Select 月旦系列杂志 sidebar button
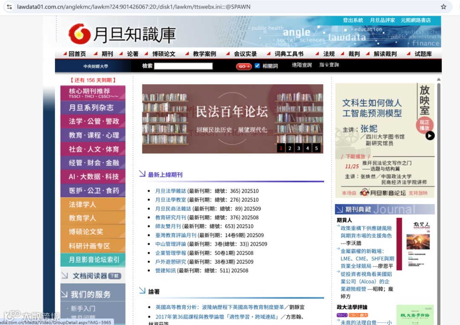 (93, 108)
